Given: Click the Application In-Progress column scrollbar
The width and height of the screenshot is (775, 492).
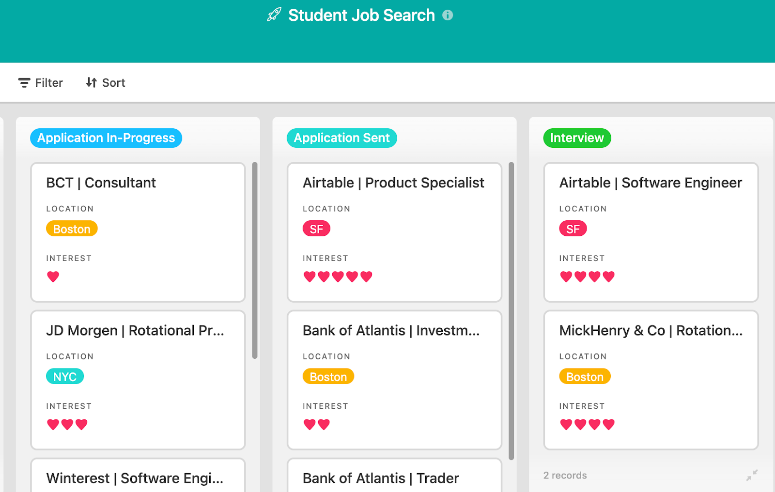Looking at the screenshot, I should [x=255, y=261].
